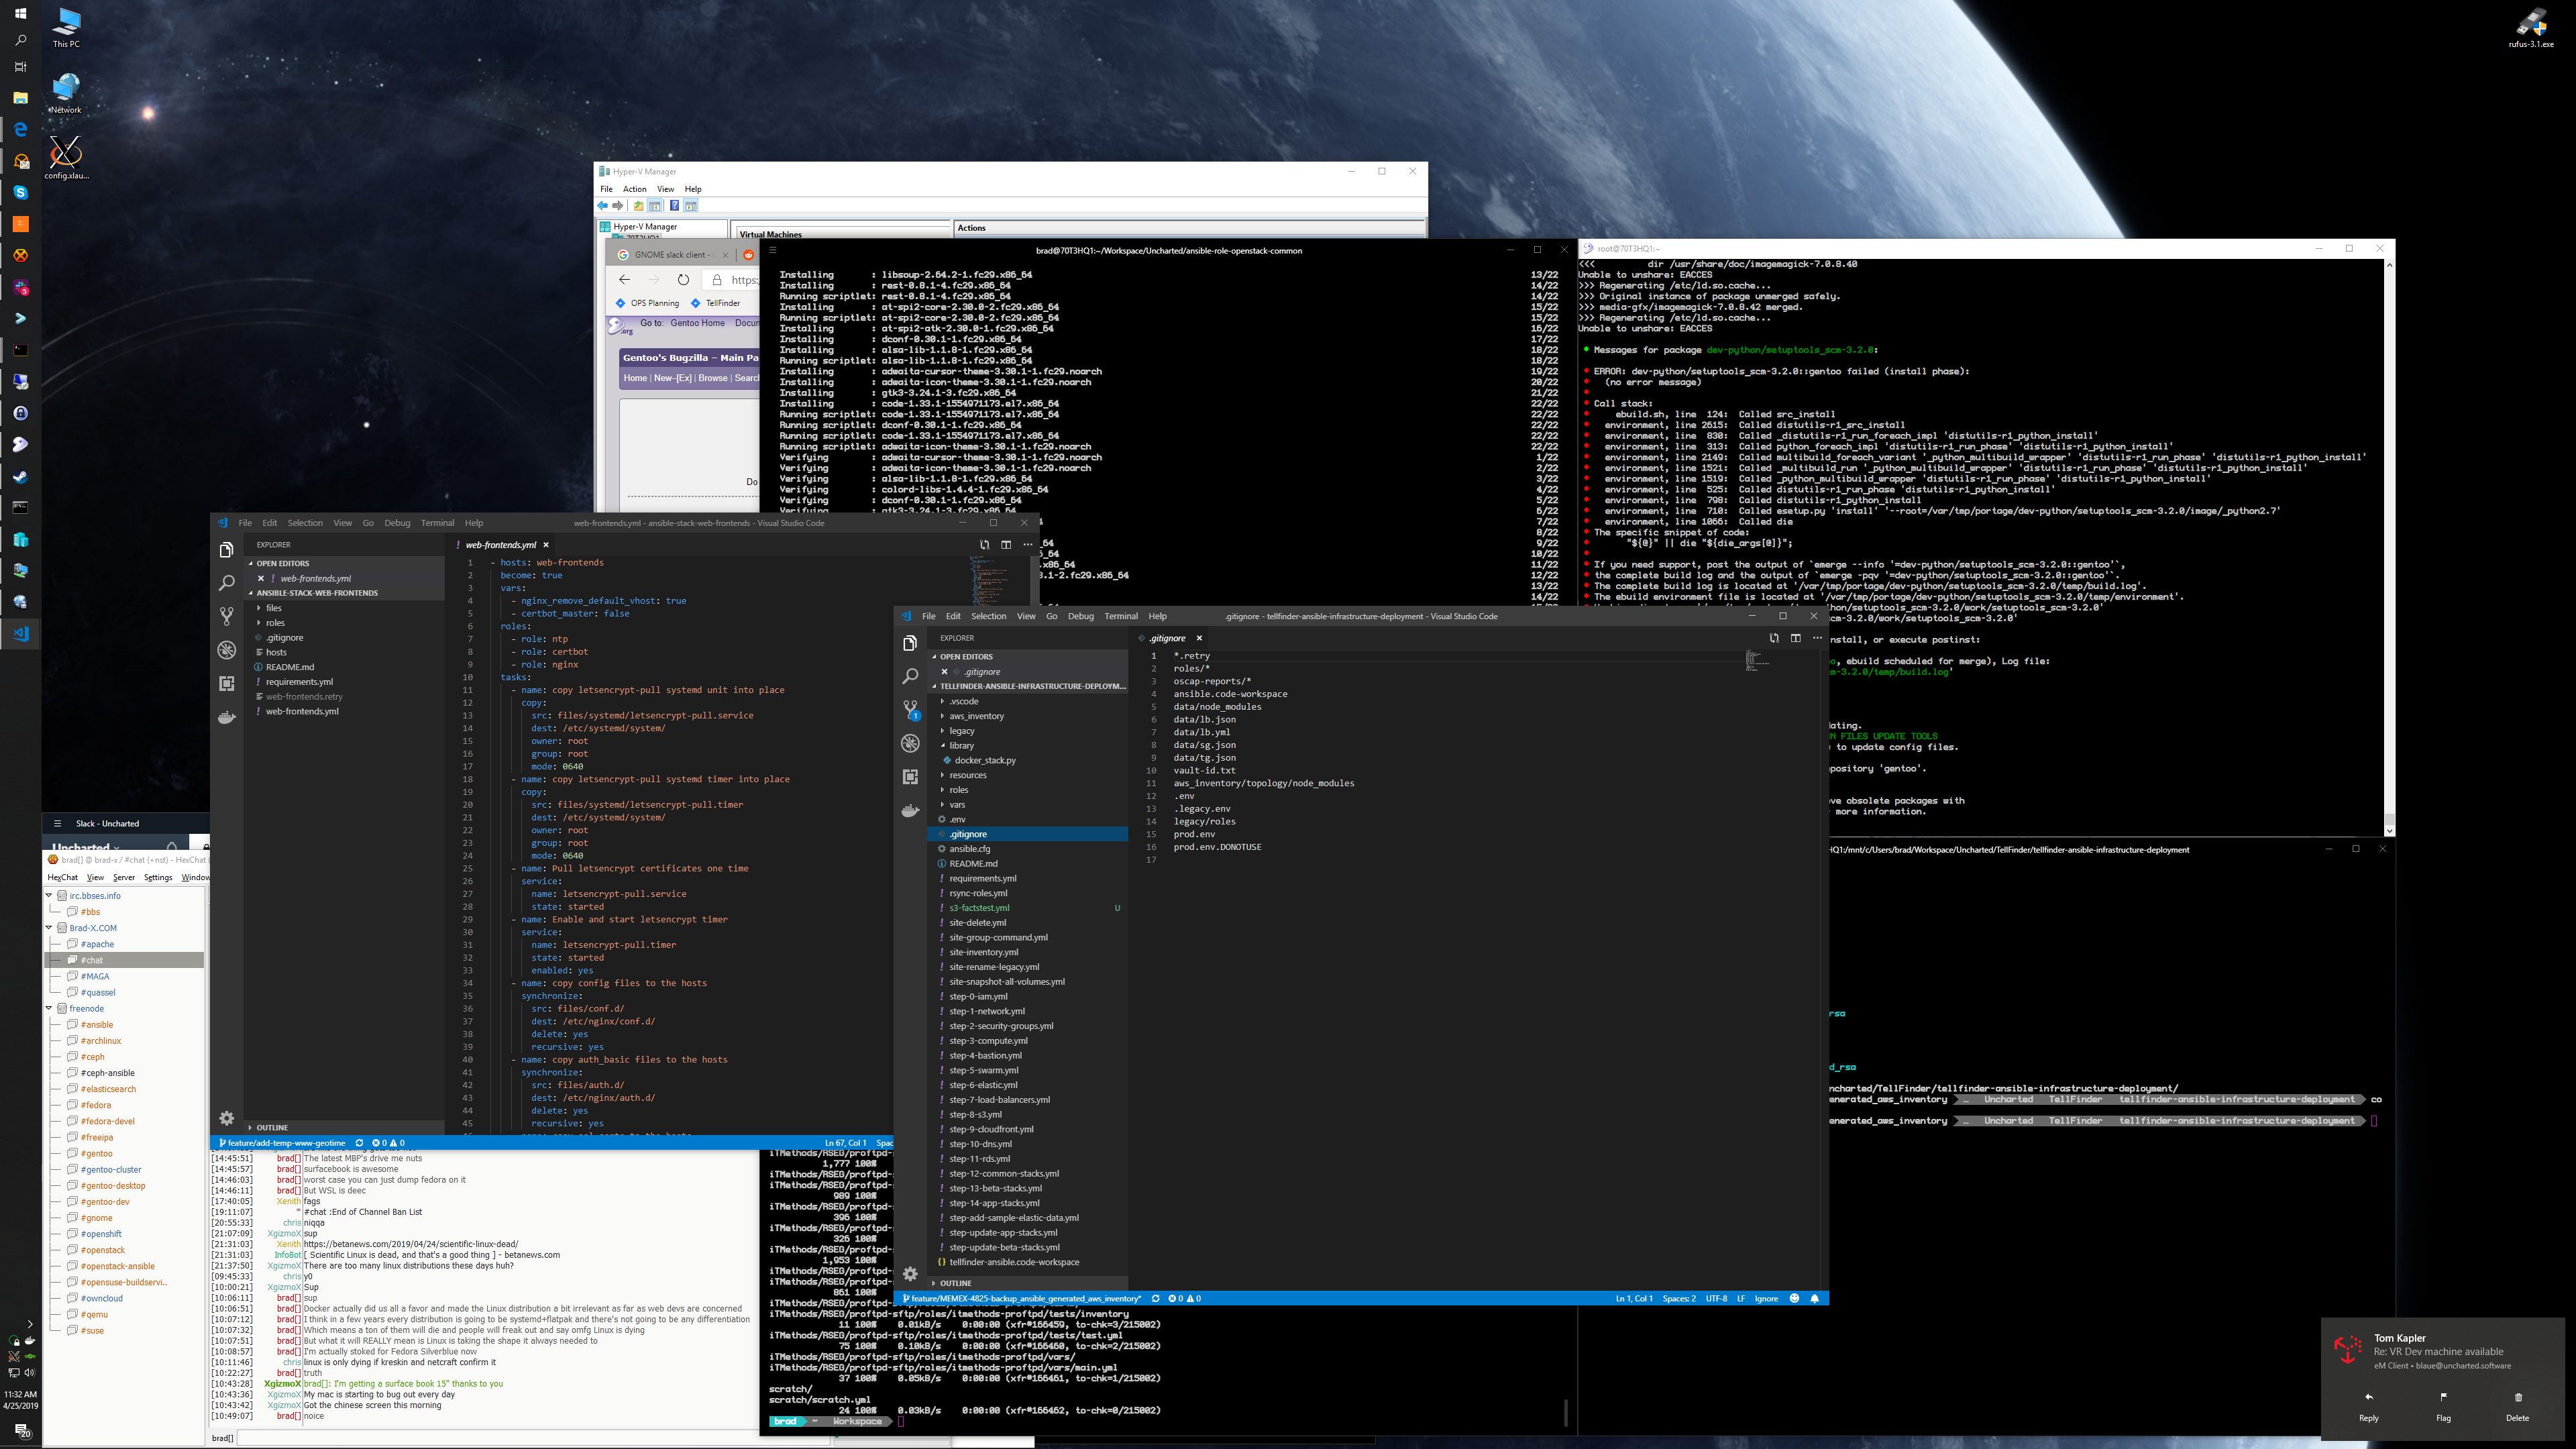The width and height of the screenshot is (2576, 1449).
Task: Click root terminal scrollbar down arrow
Action: pos(2389,830)
